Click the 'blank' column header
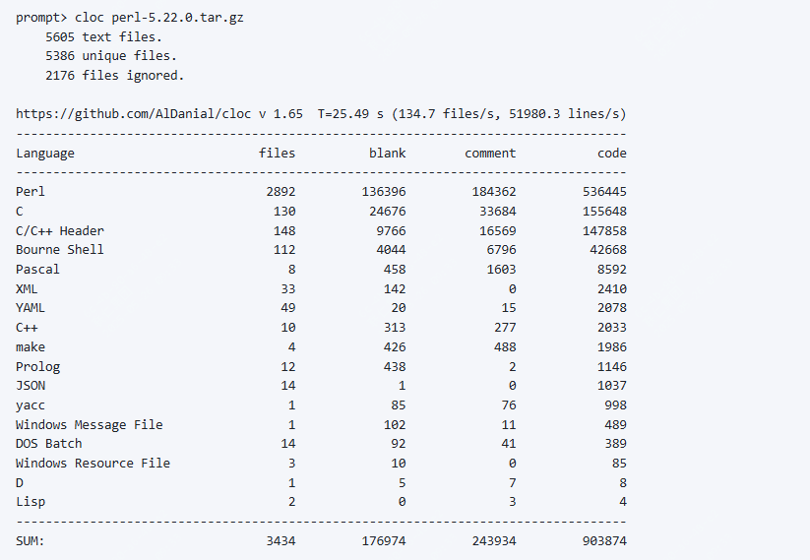The width and height of the screenshot is (810, 560). (387, 153)
